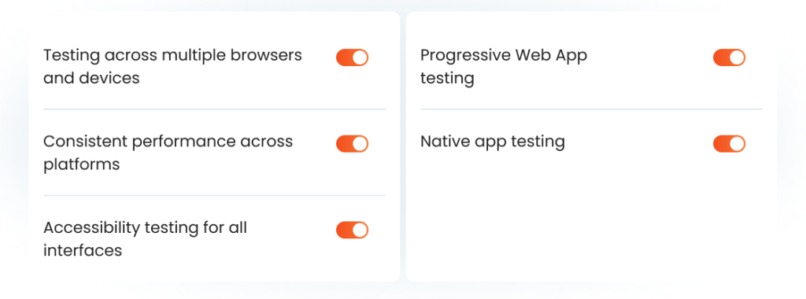Disable the Native app testing toggle
The height and width of the screenshot is (299, 806).
pyautogui.click(x=729, y=144)
